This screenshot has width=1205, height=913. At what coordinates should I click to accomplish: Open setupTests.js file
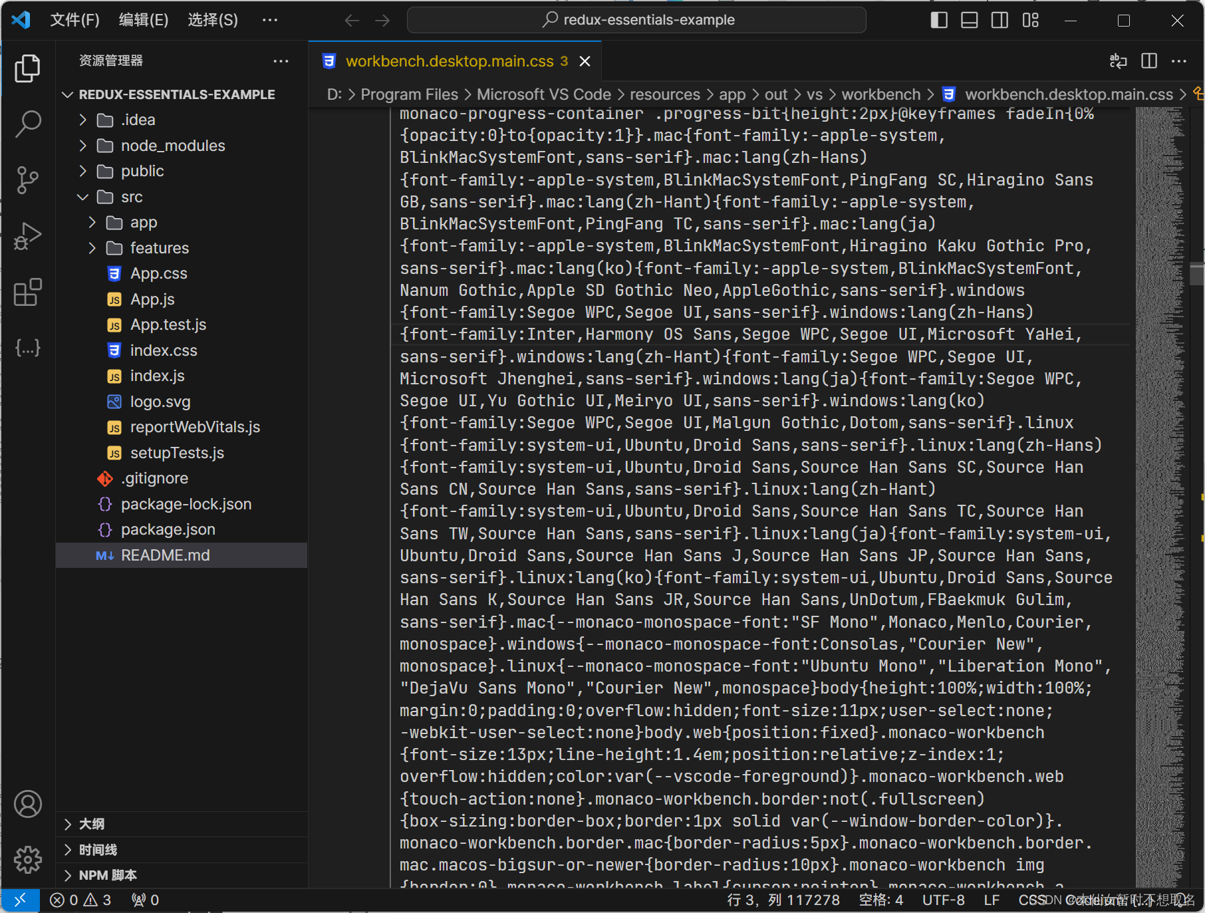[182, 453]
